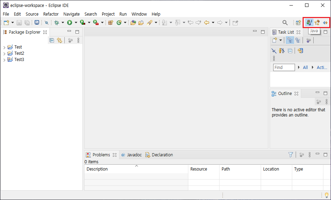Image resolution: width=331 pixels, height=200 pixels.
Task: Open the New wizard dropdown arrow
Action: coord(12,23)
